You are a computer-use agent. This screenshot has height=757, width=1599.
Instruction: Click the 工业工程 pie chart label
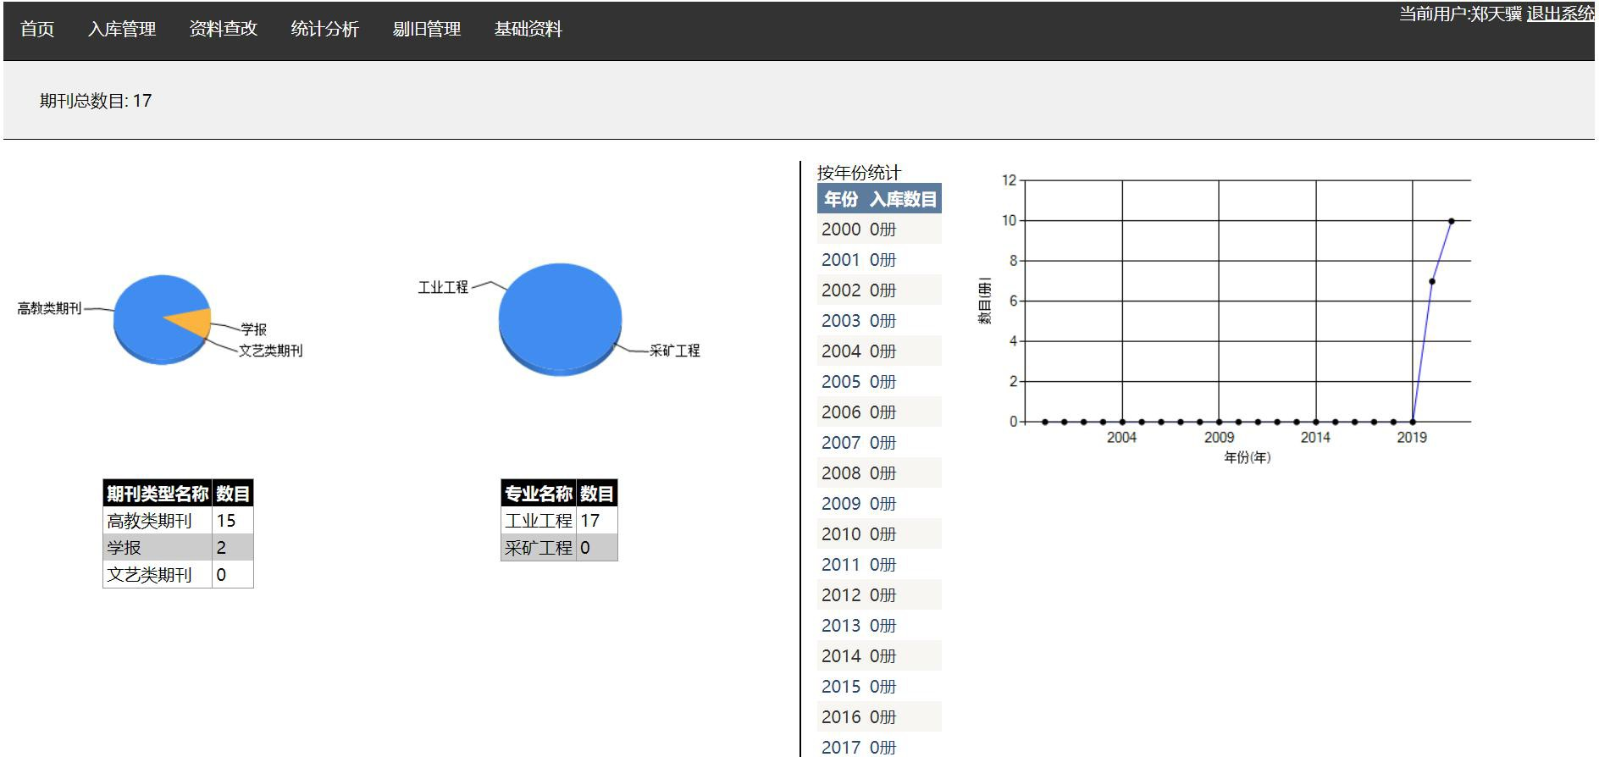click(x=443, y=287)
